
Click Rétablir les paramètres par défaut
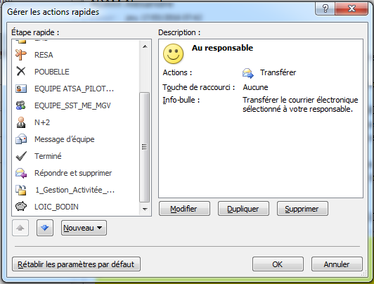(x=76, y=264)
